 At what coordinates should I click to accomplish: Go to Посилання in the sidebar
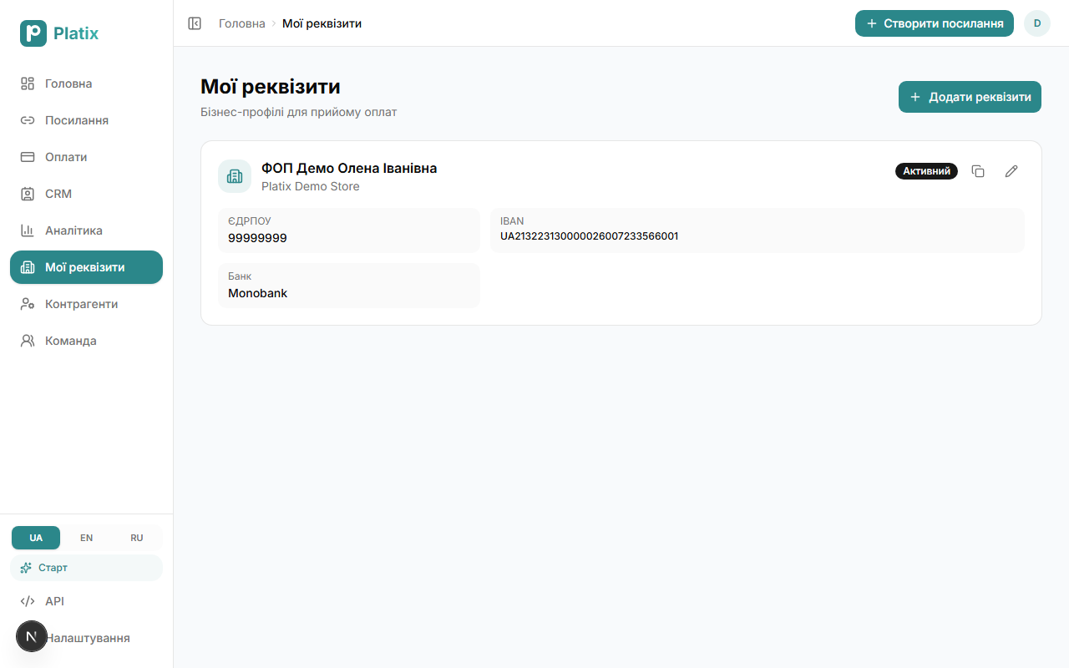tap(86, 120)
